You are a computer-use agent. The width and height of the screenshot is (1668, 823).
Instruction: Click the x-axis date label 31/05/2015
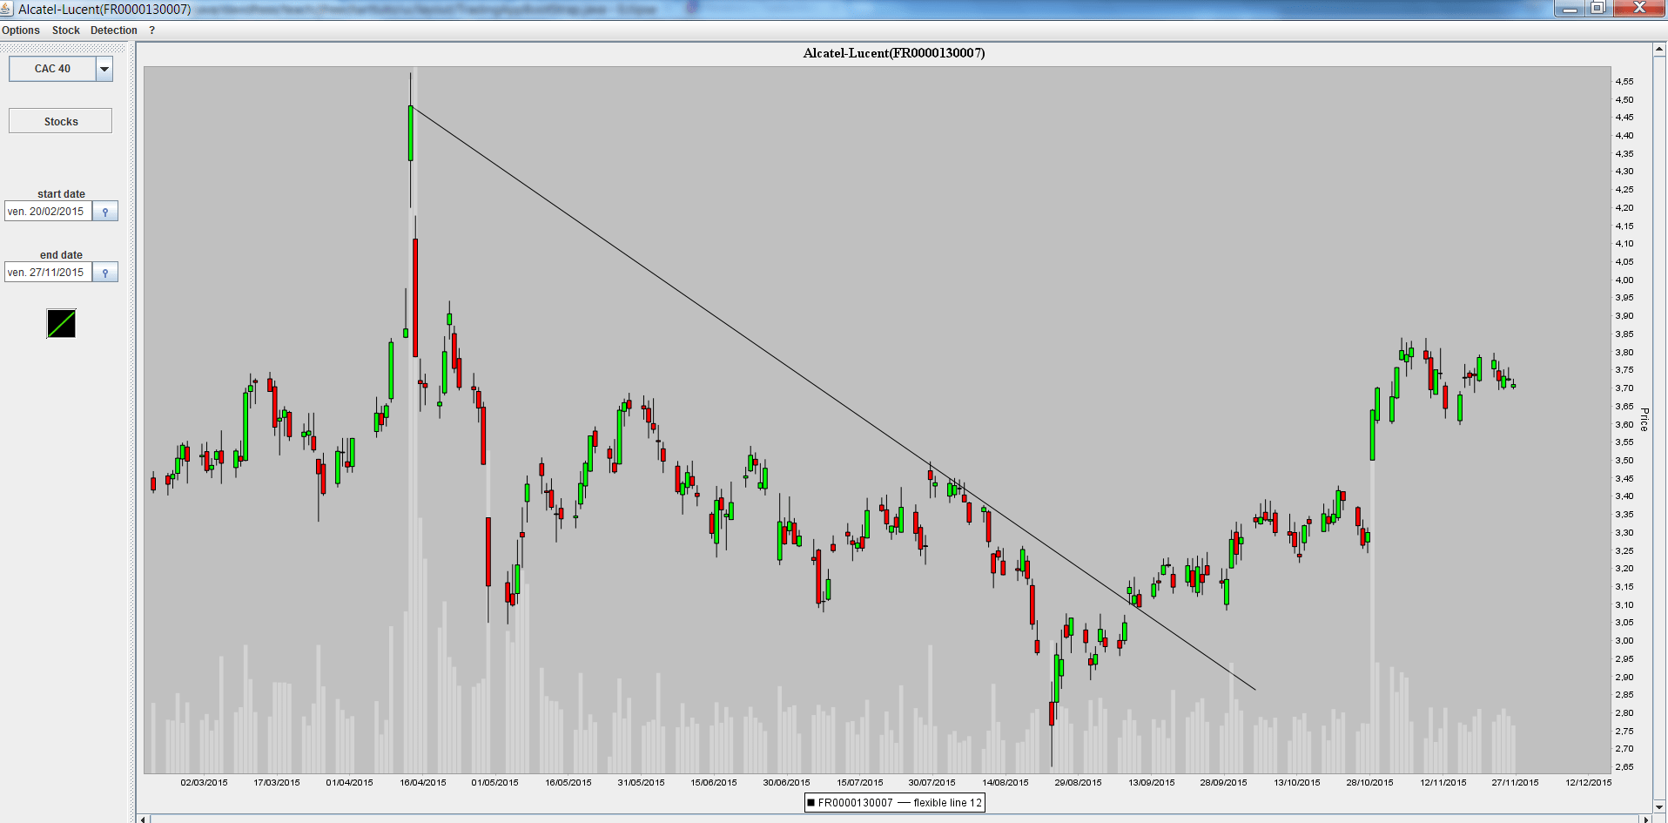tap(642, 782)
